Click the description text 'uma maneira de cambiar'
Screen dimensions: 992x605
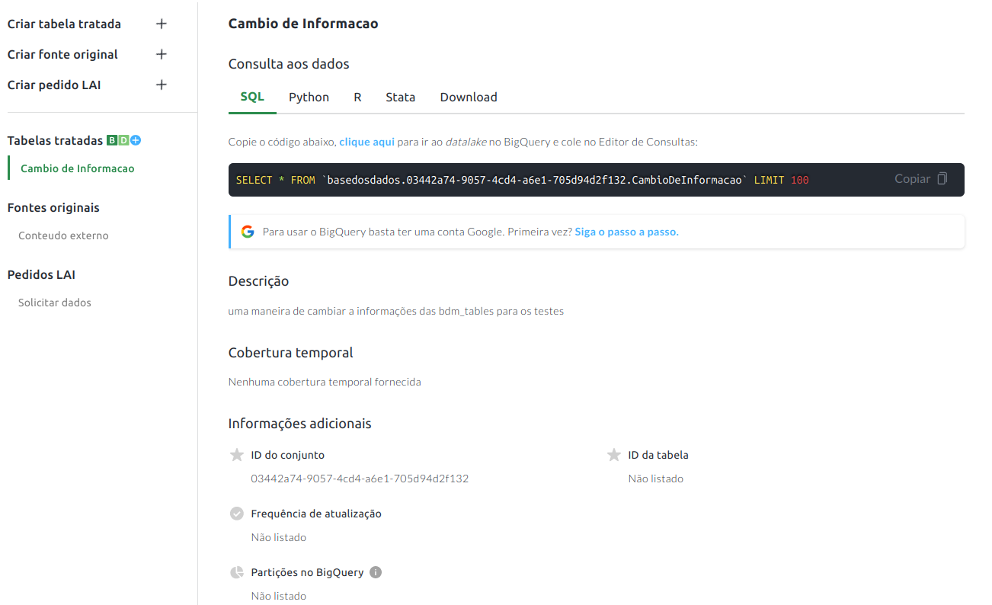tap(396, 311)
